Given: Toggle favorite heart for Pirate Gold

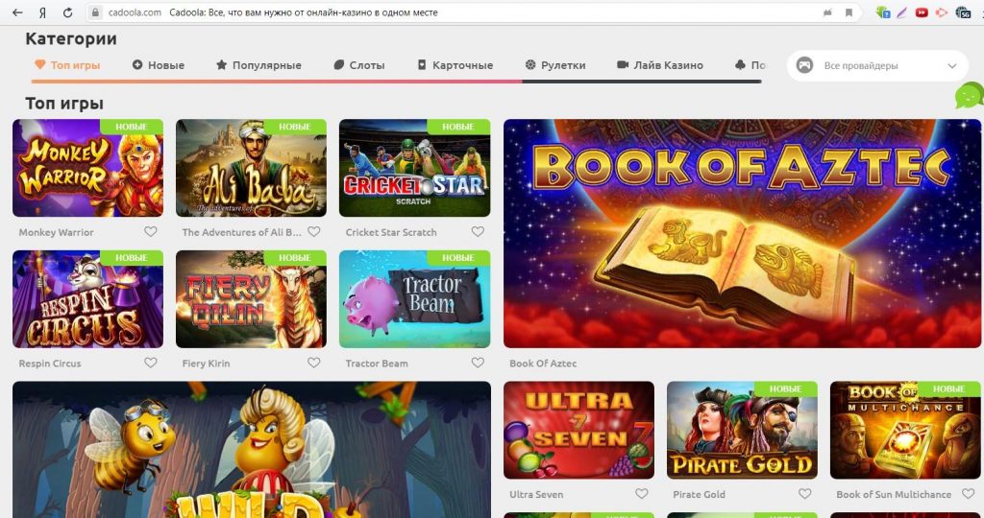Looking at the screenshot, I should point(804,494).
